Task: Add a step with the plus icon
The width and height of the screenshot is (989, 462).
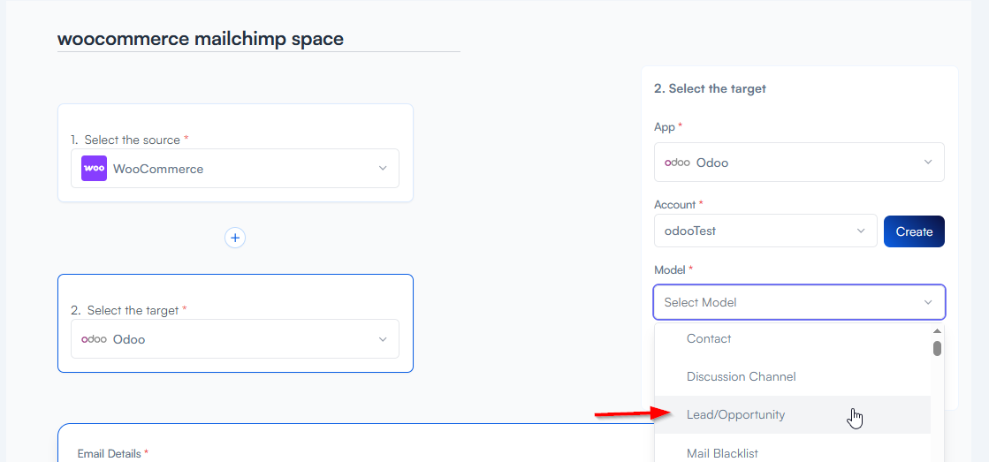Action: coord(234,238)
